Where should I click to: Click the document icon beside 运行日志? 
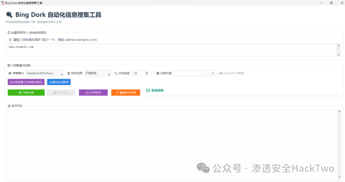pos(9,106)
